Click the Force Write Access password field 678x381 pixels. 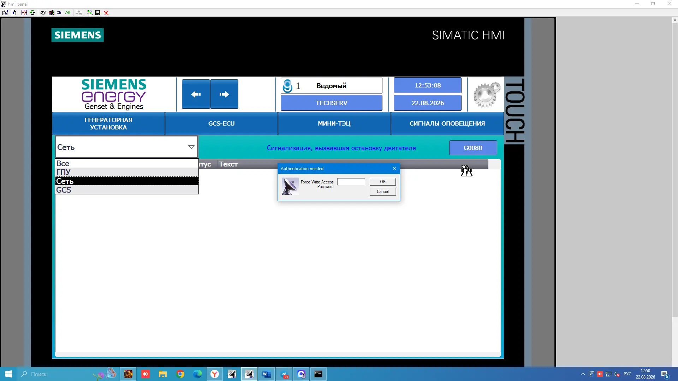click(351, 182)
